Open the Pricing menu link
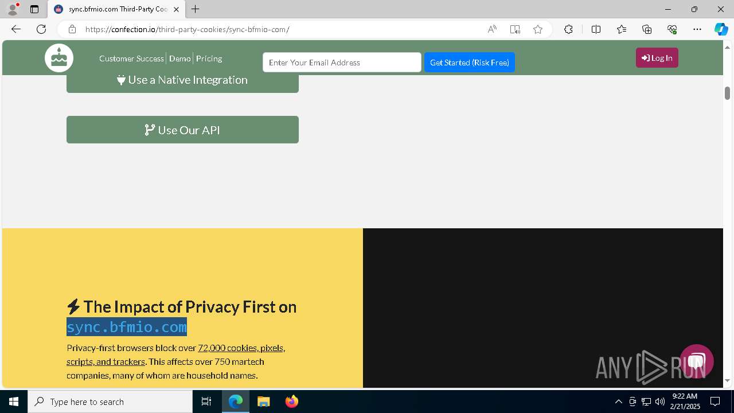 [209, 59]
